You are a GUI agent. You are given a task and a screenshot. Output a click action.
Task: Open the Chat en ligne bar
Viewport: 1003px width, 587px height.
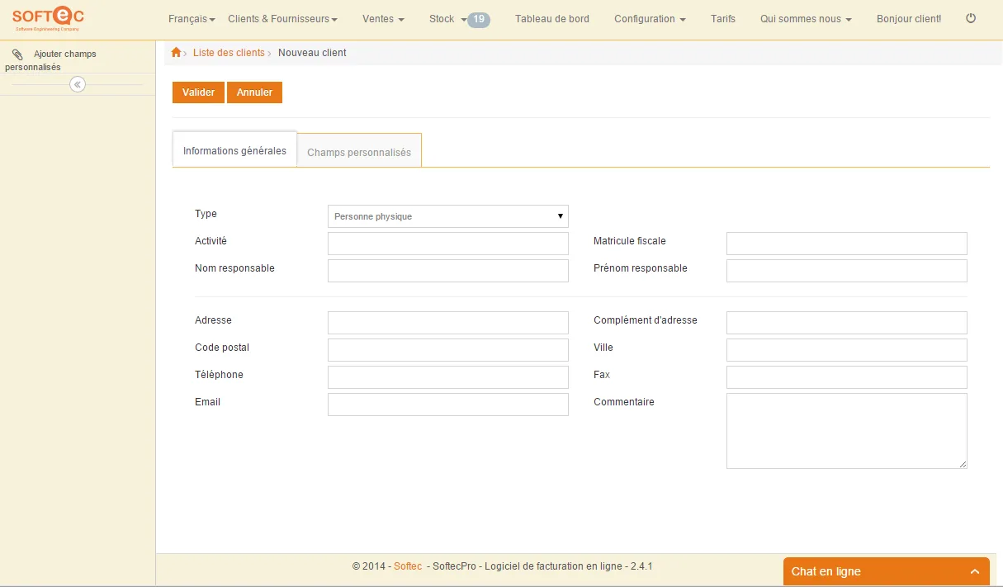(x=886, y=571)
